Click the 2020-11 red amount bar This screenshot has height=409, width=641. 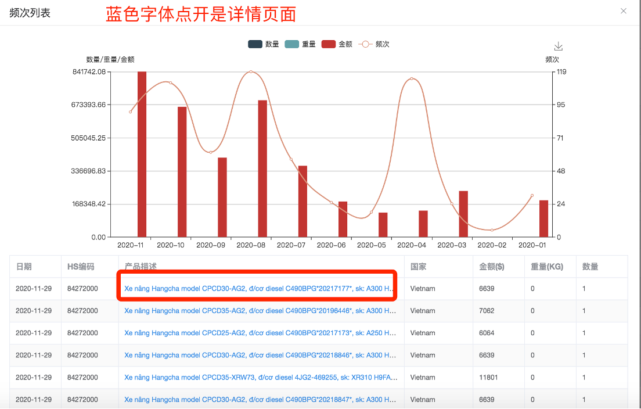pyautogui.click(x=142, y=154)
